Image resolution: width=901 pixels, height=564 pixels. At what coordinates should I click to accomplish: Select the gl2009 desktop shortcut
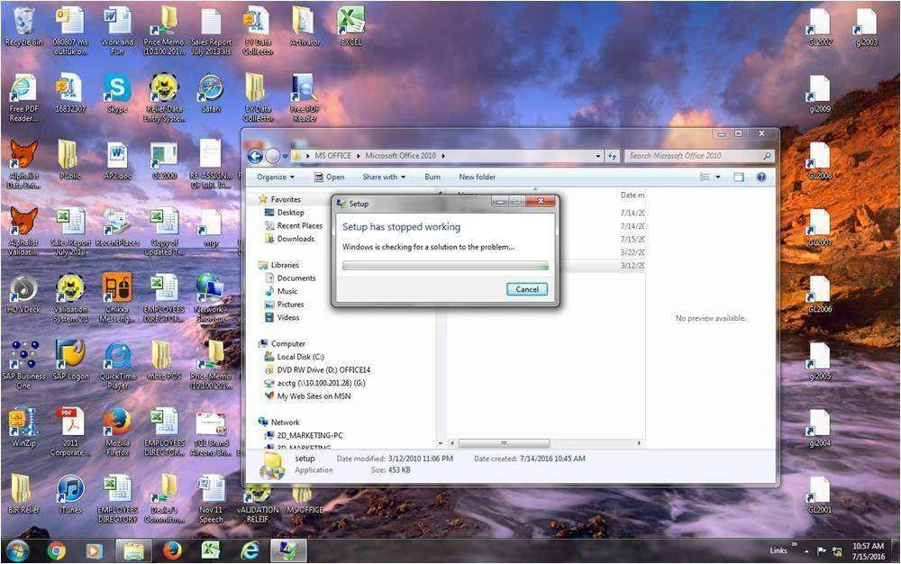[820, 94]
